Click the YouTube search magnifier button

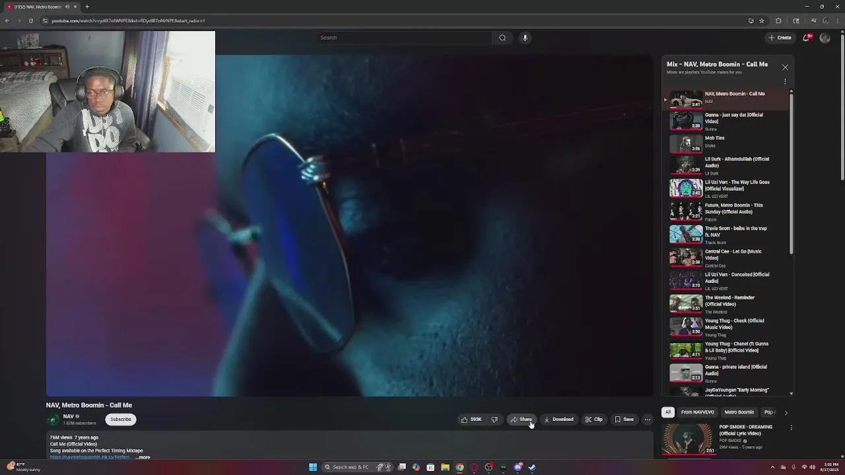[502, 38]
